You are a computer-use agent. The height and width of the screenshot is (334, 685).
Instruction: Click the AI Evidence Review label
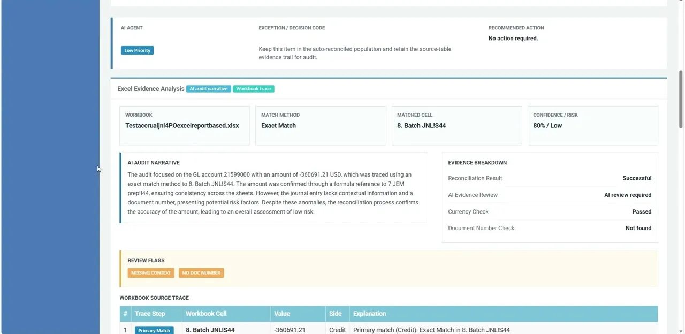click(x=473, y=195)
